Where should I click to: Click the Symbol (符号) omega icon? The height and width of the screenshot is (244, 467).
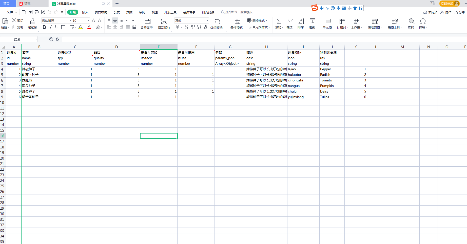[423, 21]
